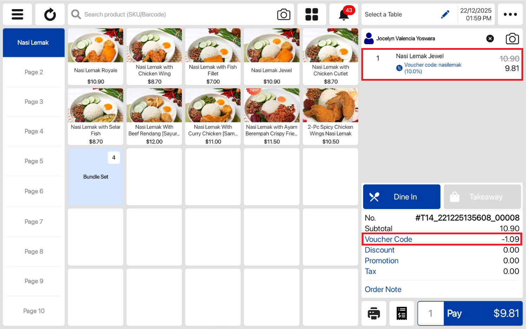Select the Nasi Lemak category tab
The width and height of the screenshot is (526, 329).
pyautogui.click(x=33, y=42)
